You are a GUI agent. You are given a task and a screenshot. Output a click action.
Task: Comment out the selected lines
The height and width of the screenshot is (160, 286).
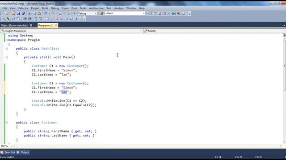click(36, 19)
